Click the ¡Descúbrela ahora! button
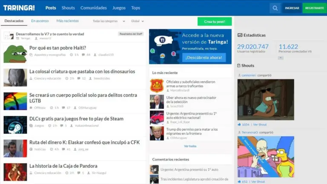This screenshot has width=327, height=184. coord(204,57)
